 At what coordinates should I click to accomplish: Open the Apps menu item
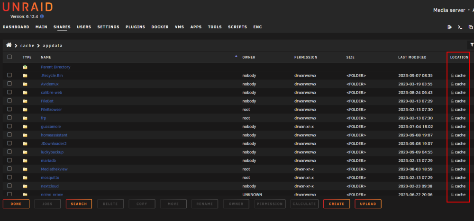pyautogui.click(x=196, y=27)
